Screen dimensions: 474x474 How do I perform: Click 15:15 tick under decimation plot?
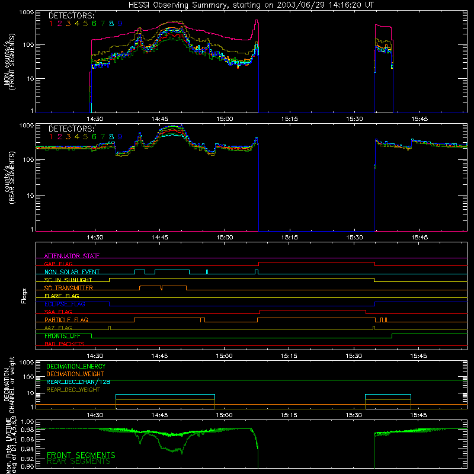click(289, 415)
